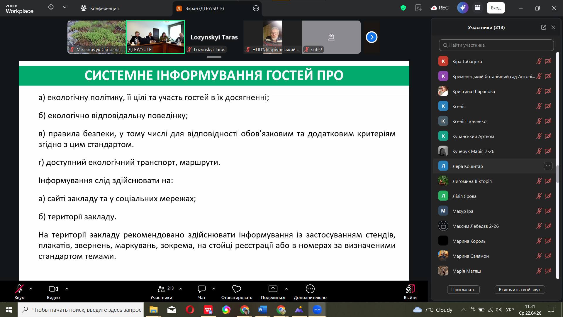The image size is (563, 317).
Task: Click the Найти участника search field
Action: click(x=496, y=45)
